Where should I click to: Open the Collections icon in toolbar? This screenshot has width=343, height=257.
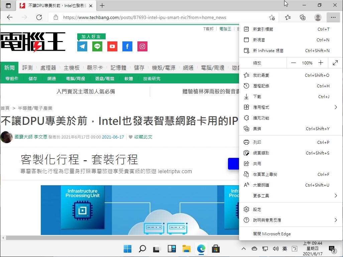302,17
